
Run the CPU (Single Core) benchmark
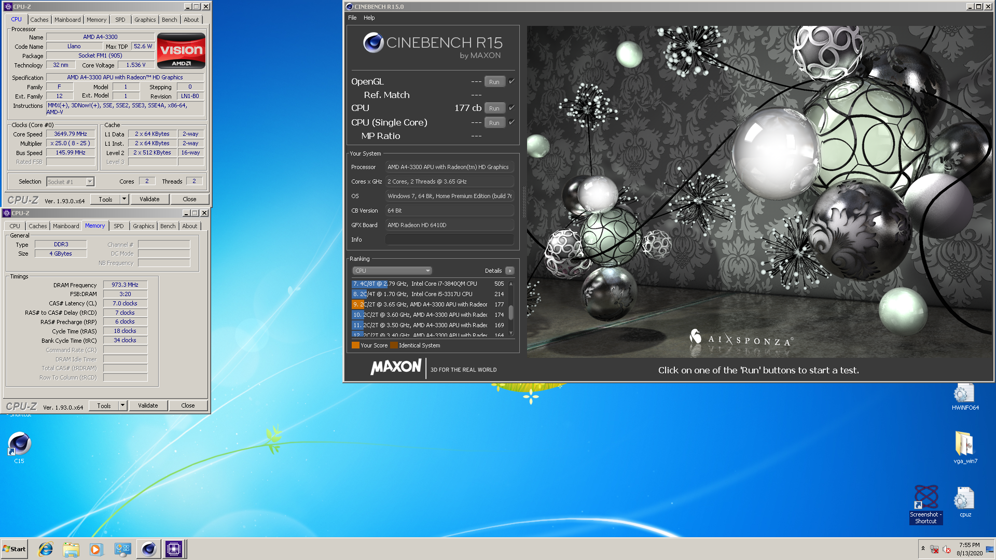[494, 123]
